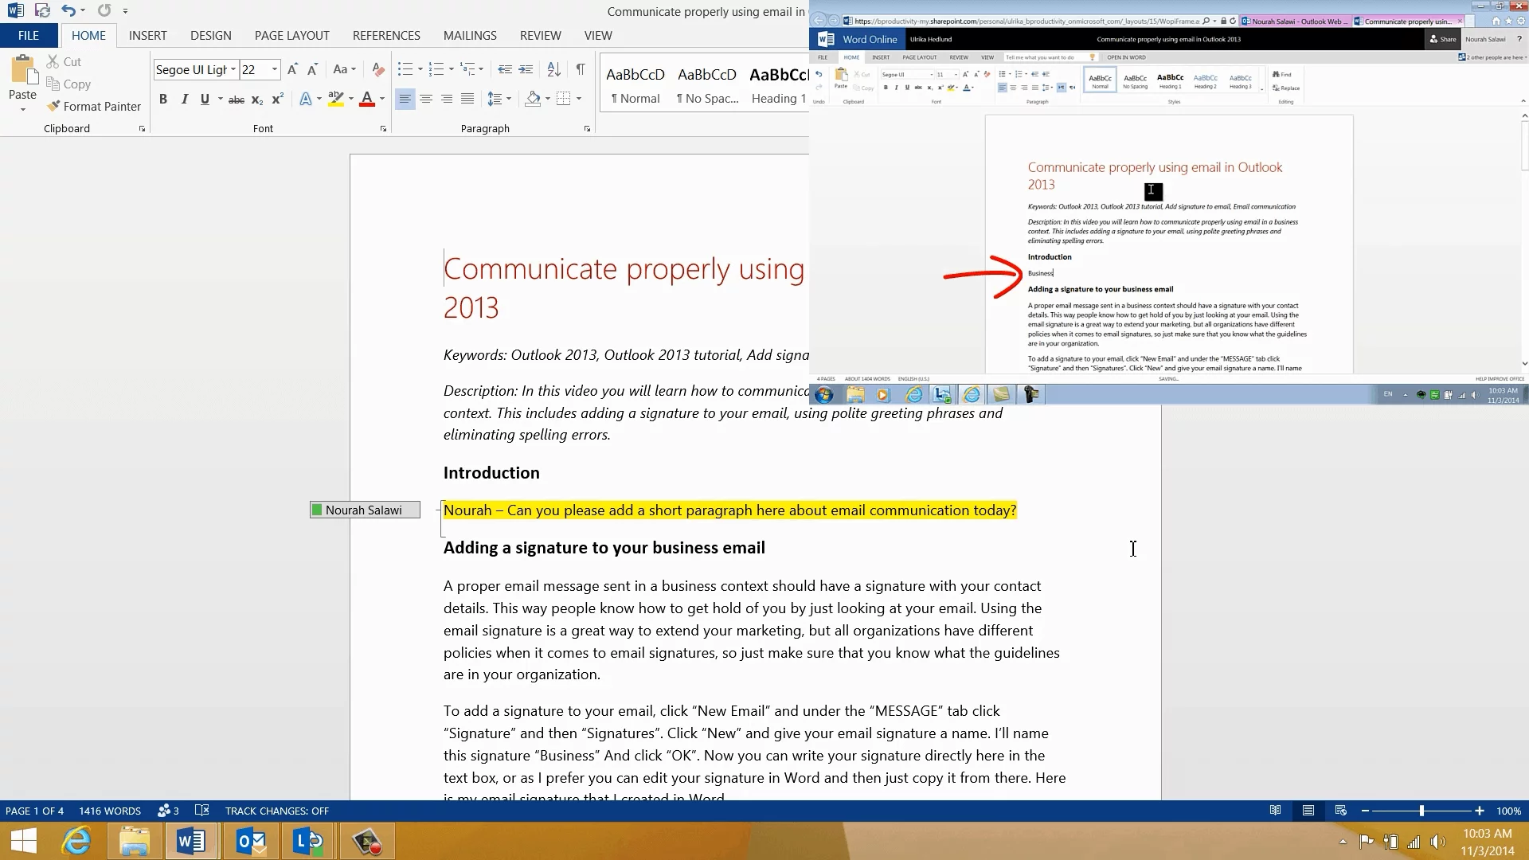Image resolution: width=1529 pixels, height=860 pixels.
Task: Show paragraph marks with pilcrow icon
Action: pyautogui.click(x=581, y=69)
